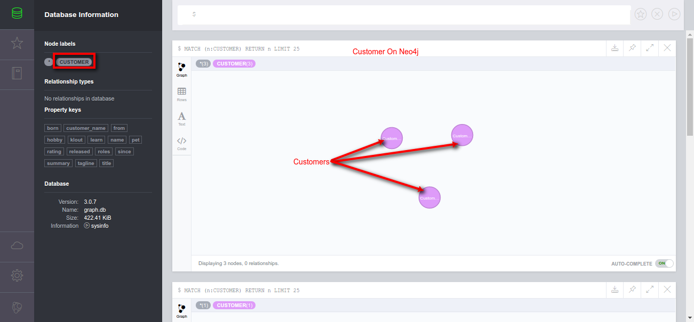Select the roles property key
The height and width of the screenshot is (322, 694).
(x=104, y=152)
